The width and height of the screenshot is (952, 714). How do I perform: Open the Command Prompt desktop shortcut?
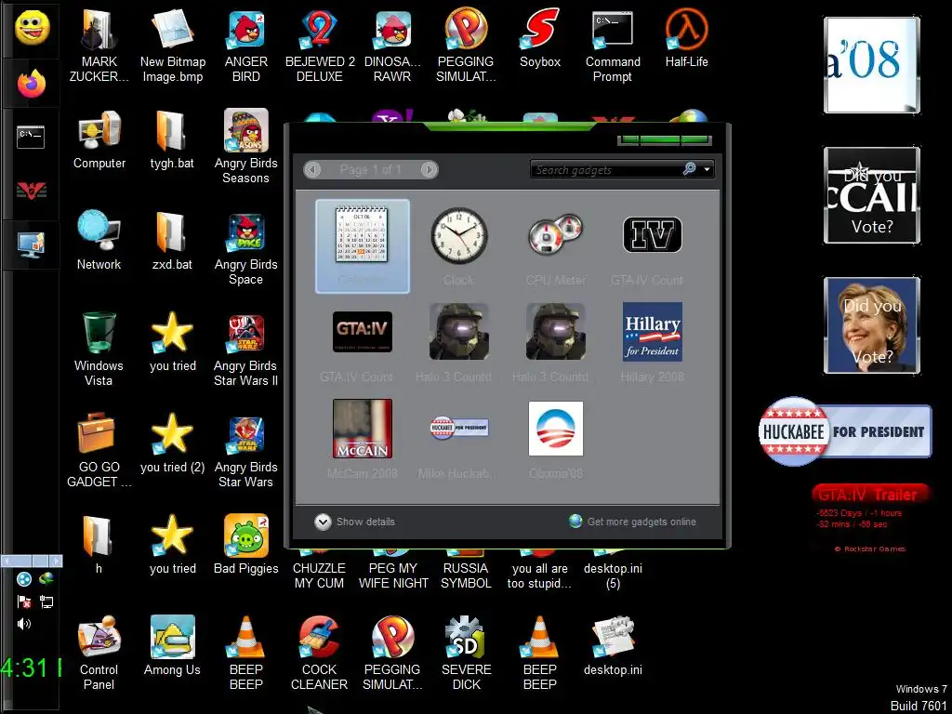click(613, 46)
